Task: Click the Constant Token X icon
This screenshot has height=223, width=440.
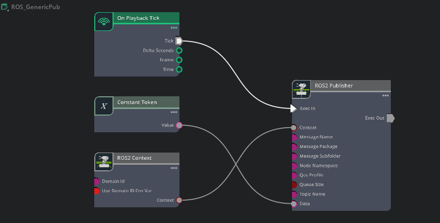Action: [x=104, y=106]
